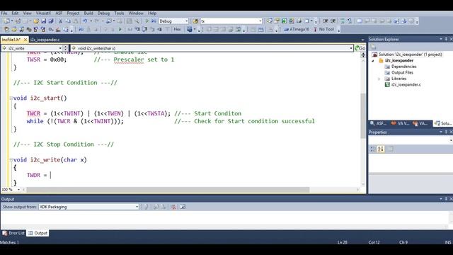Pin the Solution Explorer panel
The height and width of the screenshot is (255, 453).
(447, 39)
